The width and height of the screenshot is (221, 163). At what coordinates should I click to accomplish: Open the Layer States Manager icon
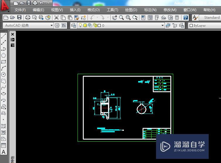tap(181, 25)
